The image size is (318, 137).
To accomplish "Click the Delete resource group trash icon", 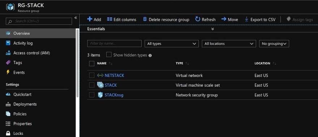I will [x=145, y=19].
